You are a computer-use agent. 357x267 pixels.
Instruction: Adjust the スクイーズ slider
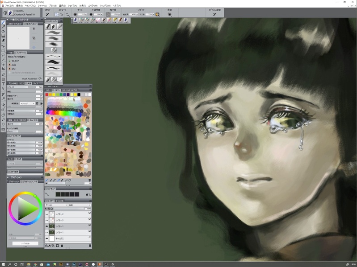pos(21,87)
